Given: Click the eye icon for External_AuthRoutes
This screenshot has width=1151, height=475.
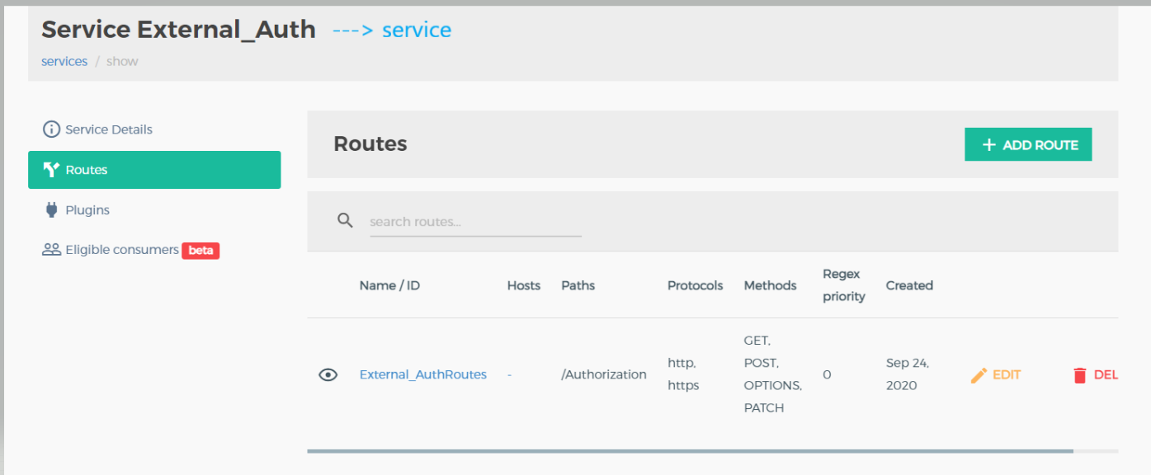Looking at the screenshot, I should tap(328, 375).
